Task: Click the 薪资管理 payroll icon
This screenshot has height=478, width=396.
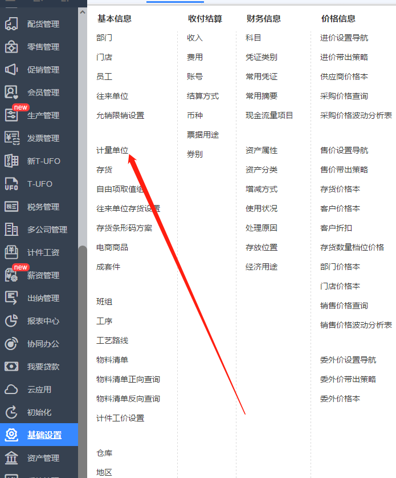Action: (x=11, y=275)
